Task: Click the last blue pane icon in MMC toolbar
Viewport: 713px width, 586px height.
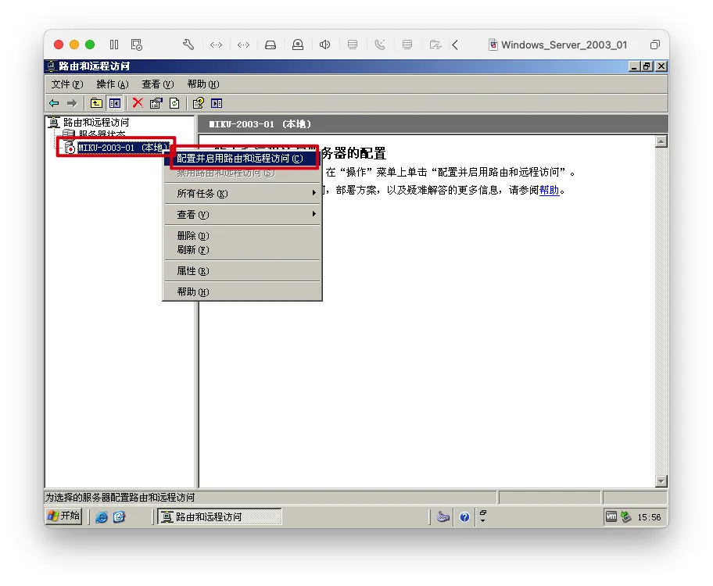Action: coord(217,103)
